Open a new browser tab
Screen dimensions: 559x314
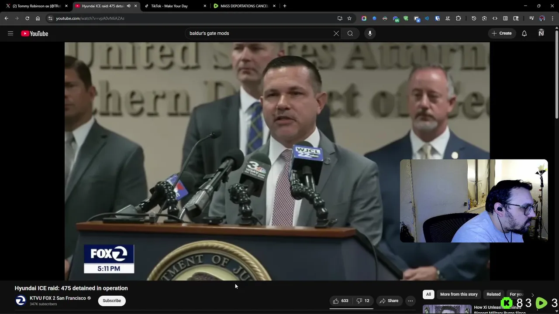pos(285,6)
